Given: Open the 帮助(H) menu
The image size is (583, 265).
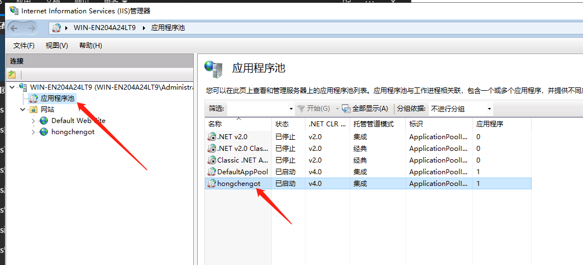Looking at the screenshot, I should click(x=90, y=46).
